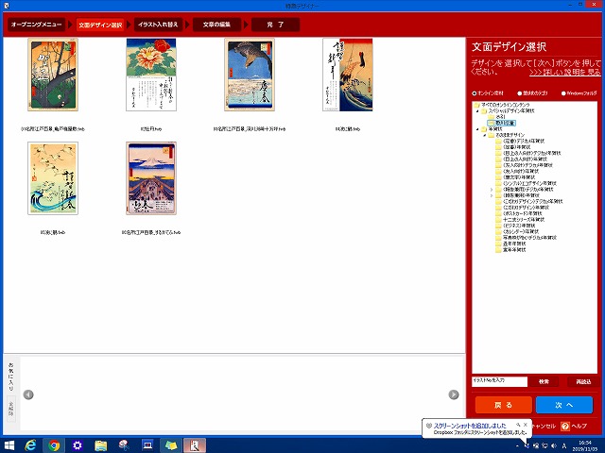Show previous favorites with the left arrow

tap(28, 394)
